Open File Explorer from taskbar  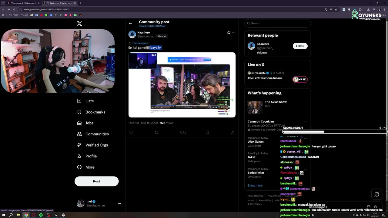(x=18, y=215)
